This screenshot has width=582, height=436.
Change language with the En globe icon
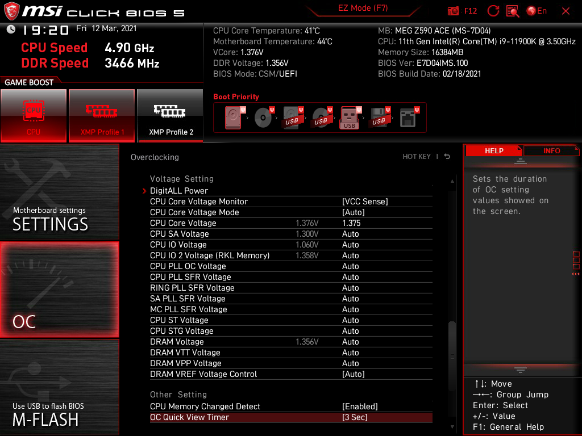pyautogui.click(x=537, y=11)
